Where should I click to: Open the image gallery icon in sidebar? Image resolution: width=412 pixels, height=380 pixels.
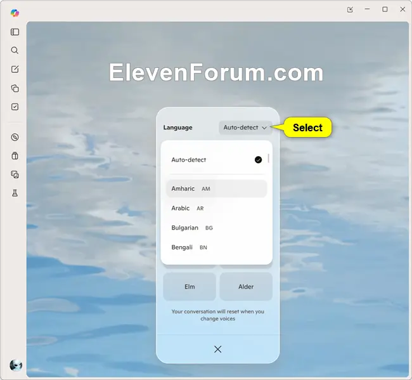click(x=15, y=174)
